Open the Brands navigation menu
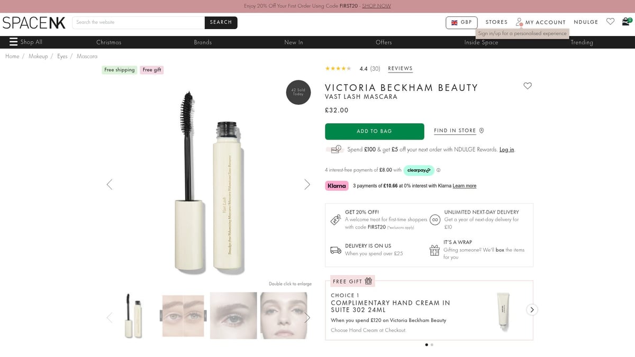635x357 pixels. tap(203, 42)
